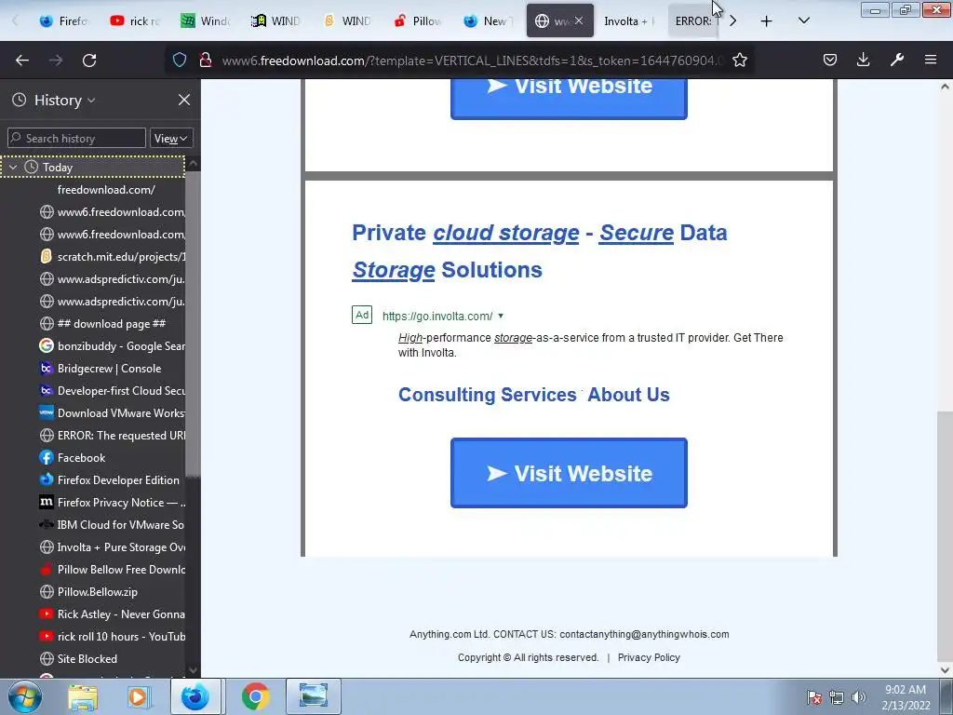
Task: Open Involta + Pure Storage history entry
Action: pyautogui.click(x=112, y=547)
